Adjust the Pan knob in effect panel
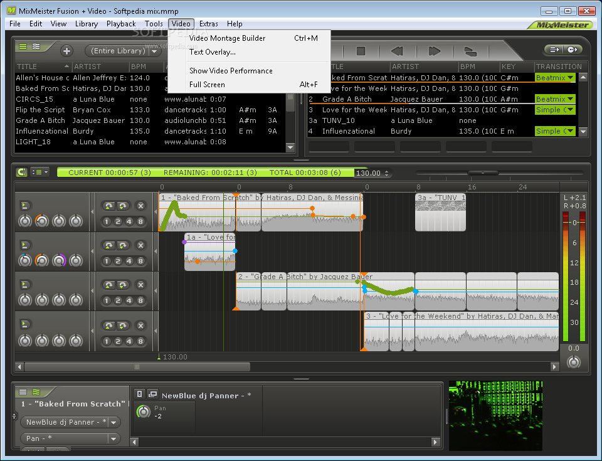This screenshot has height=461, width=602. [144, 412]
